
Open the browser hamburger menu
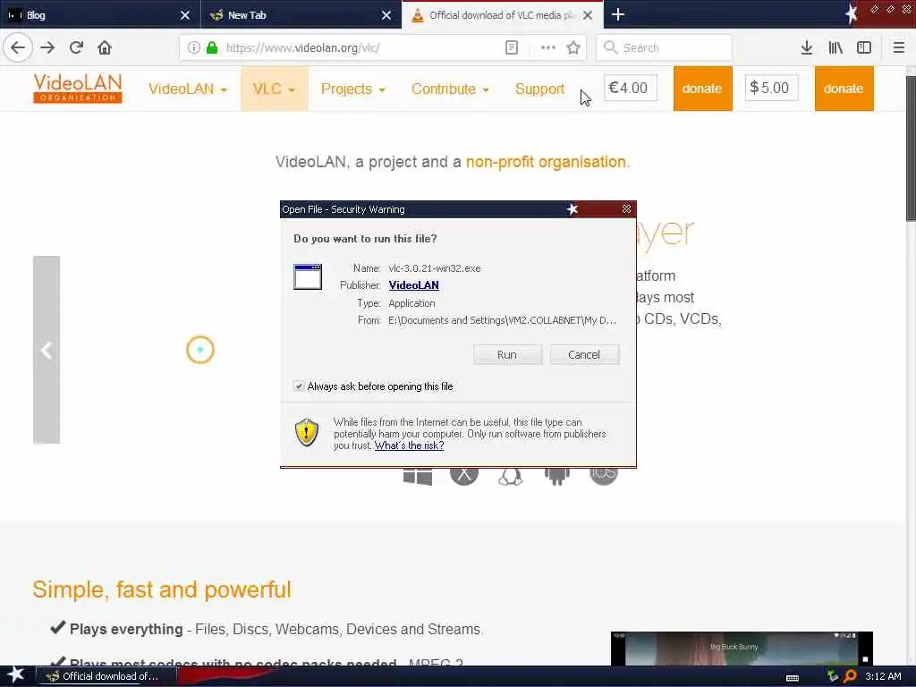(x=899, y=47)
